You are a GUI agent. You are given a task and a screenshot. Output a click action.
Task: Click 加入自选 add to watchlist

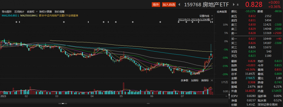tap(169, 5)
